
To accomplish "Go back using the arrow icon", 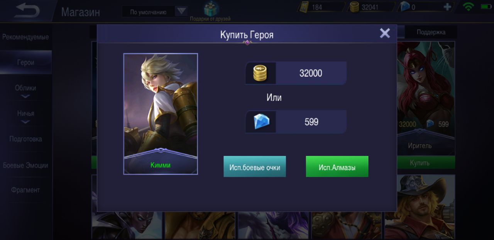I will point(27,10).
